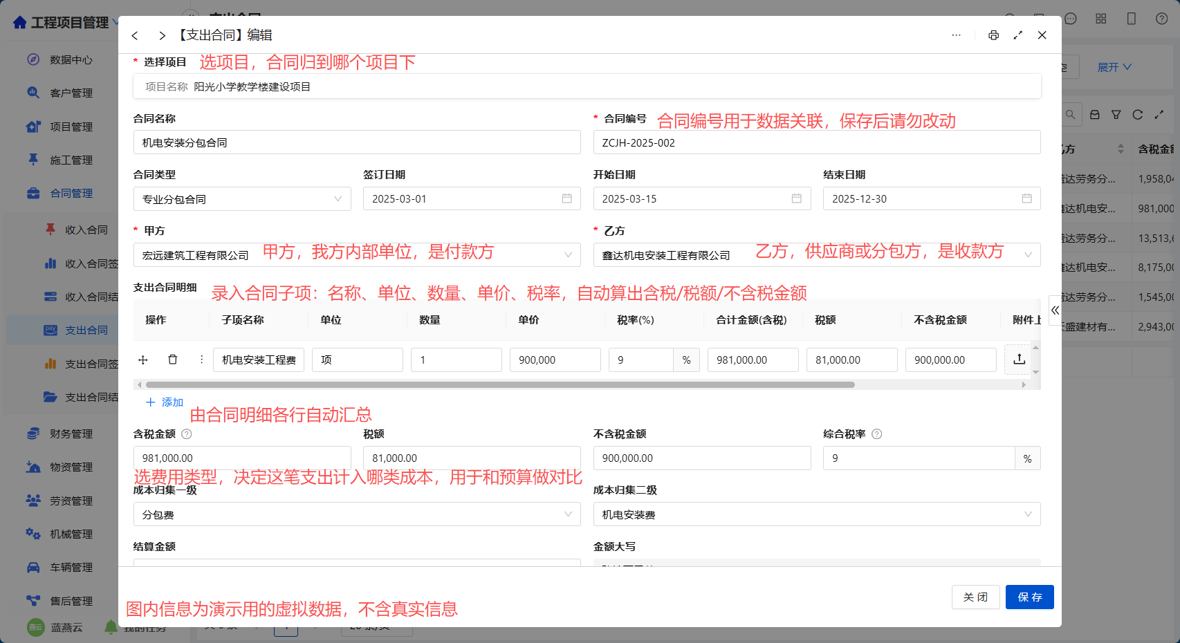Expand filters via 展开 link
Image resolution: width=1180 pixels, height=643 pixels.
pos(1114,67)
